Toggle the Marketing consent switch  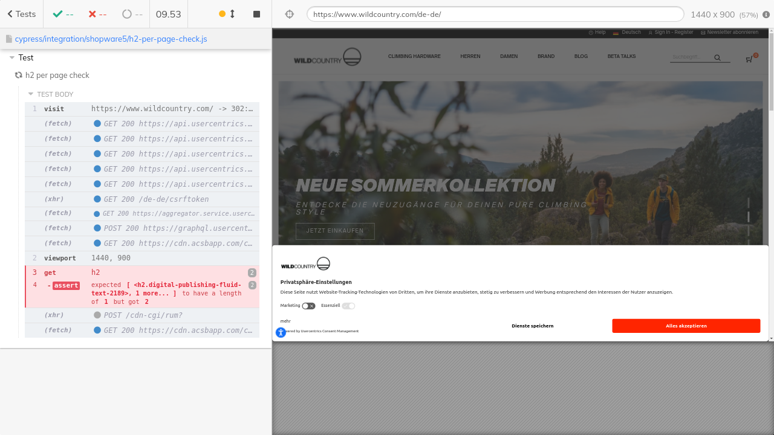(x=308, y=306)
